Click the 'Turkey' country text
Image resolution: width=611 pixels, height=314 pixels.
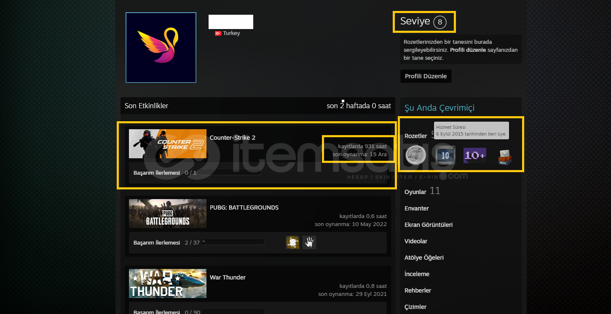pyautogui.click(x=231, y=33)
